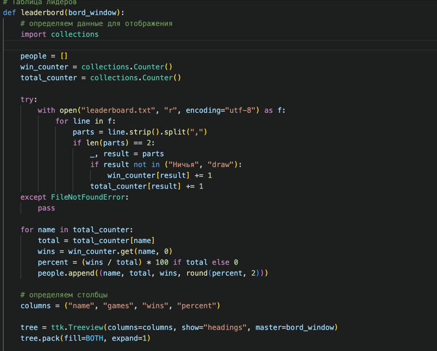This screenshot has width=437, height=351.
Task: Click the empty highlighted line below import
Action: (x=220, y=45)
